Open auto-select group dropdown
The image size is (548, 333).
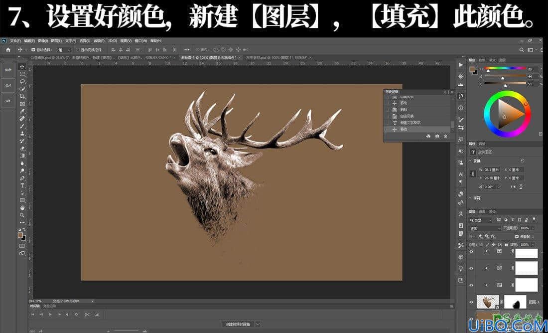point(64,50)
